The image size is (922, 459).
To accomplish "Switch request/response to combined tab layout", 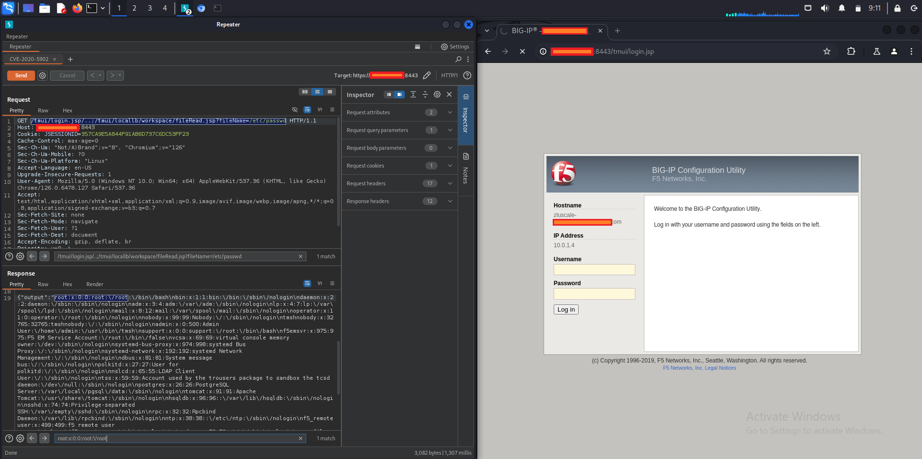I will coord(329,92).
